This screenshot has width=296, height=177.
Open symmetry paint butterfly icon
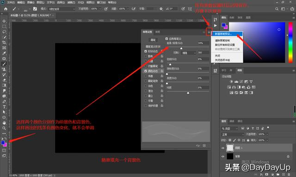pyautogui.click(x=190, y=9)
